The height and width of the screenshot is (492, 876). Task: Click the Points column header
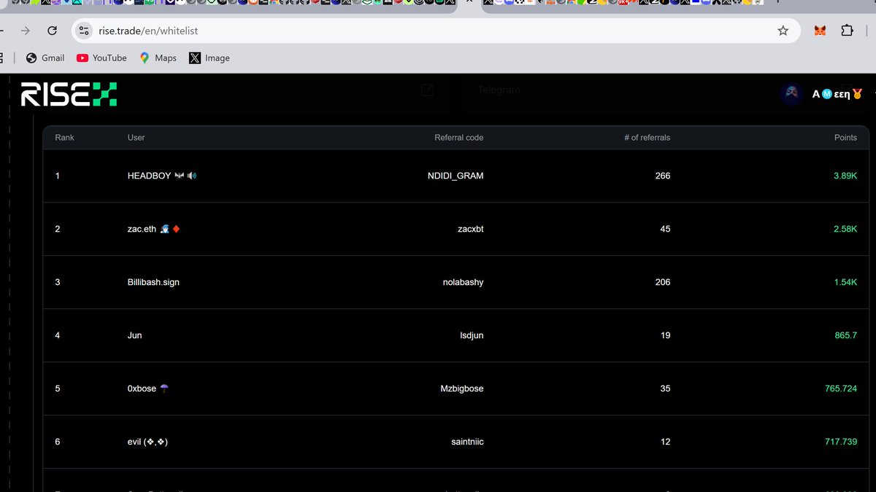845,138
